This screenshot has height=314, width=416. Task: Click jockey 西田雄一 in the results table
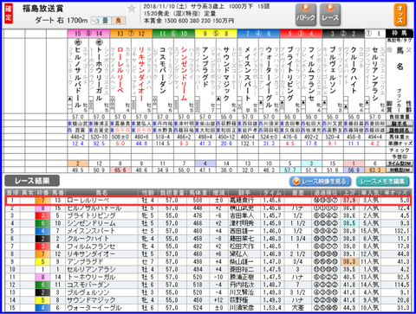[242, 231]
